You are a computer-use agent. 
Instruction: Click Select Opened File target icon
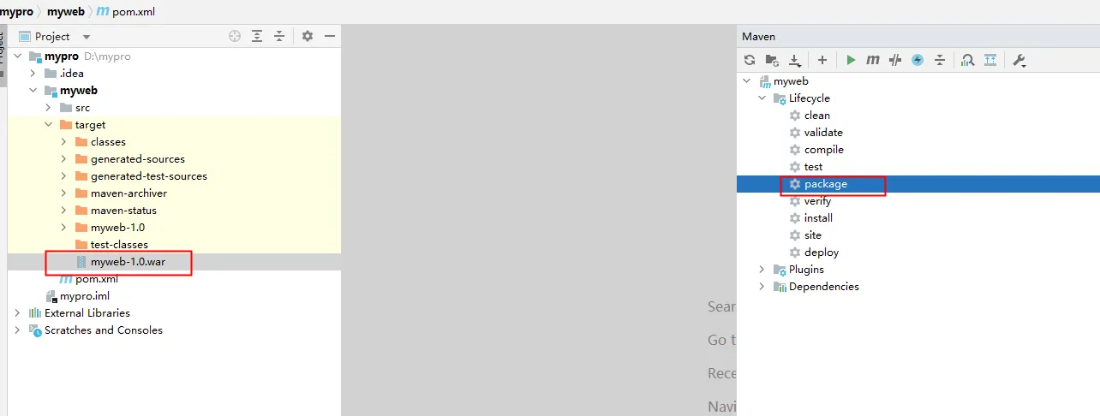click(235, 36)
